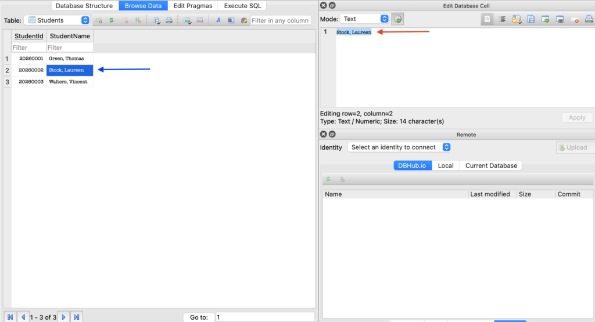595x322 pixels.
Task: Toggle the autoformat document icon in cell editor
Action: point(488,19)
